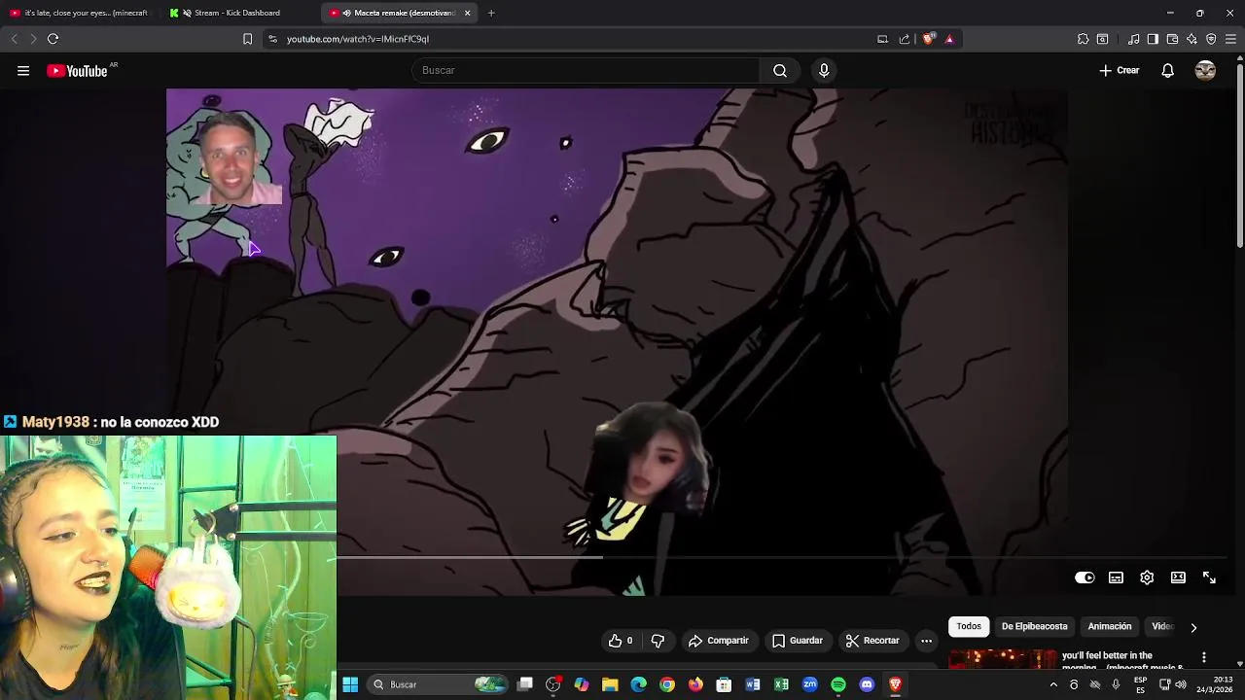Open Firefox from the taskbar
Screen dimensions: 1245x700
pos(695,684)
